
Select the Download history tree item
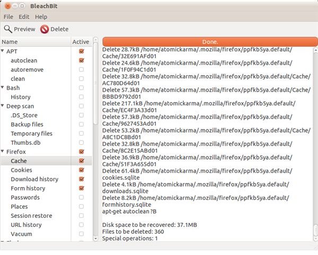[34, 179]
